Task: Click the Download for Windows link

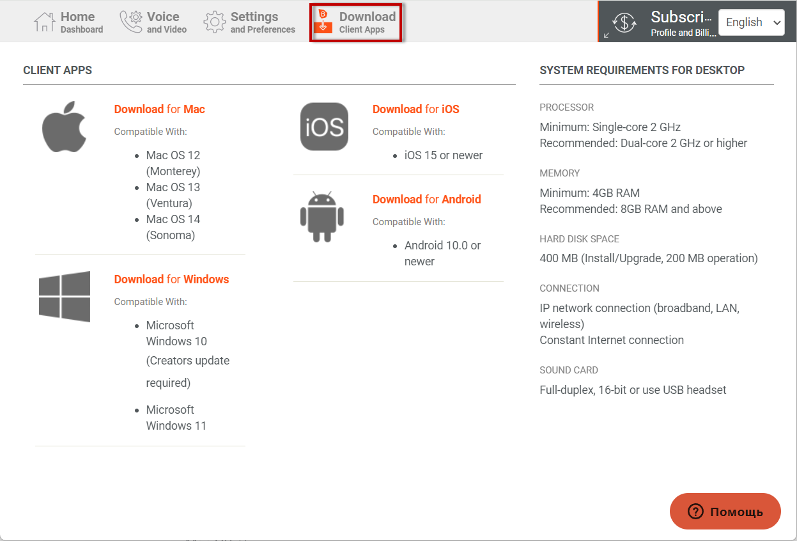Action: coord(171,279)
